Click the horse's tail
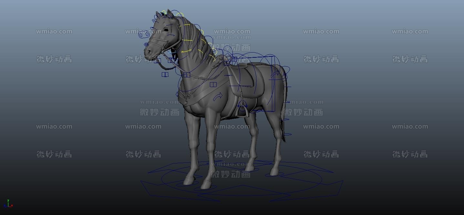464x215 pixels. point(284,129)
